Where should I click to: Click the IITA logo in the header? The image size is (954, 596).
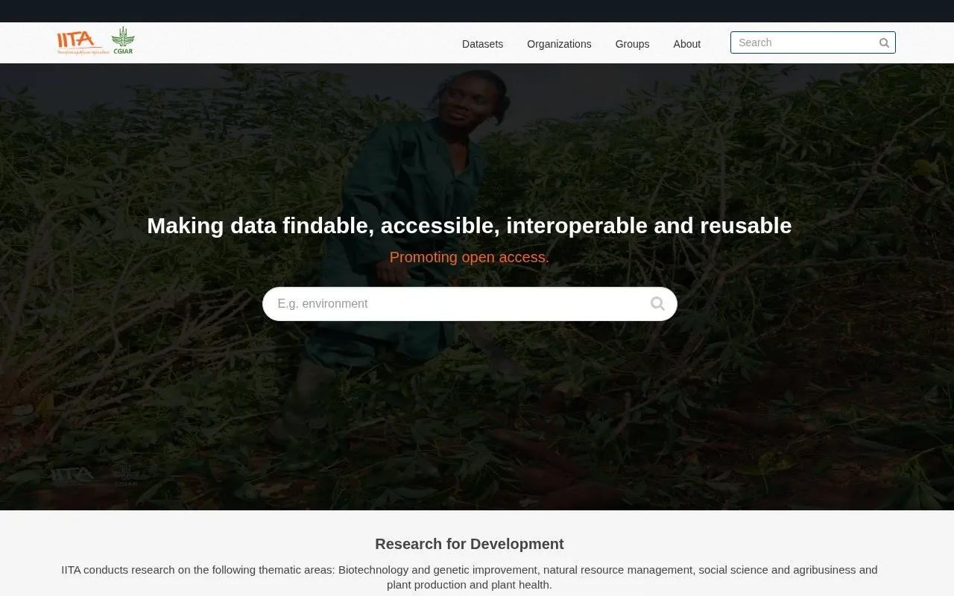click(x=83, y=42)
